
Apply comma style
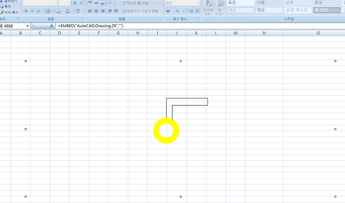click(x=184, y=11)
